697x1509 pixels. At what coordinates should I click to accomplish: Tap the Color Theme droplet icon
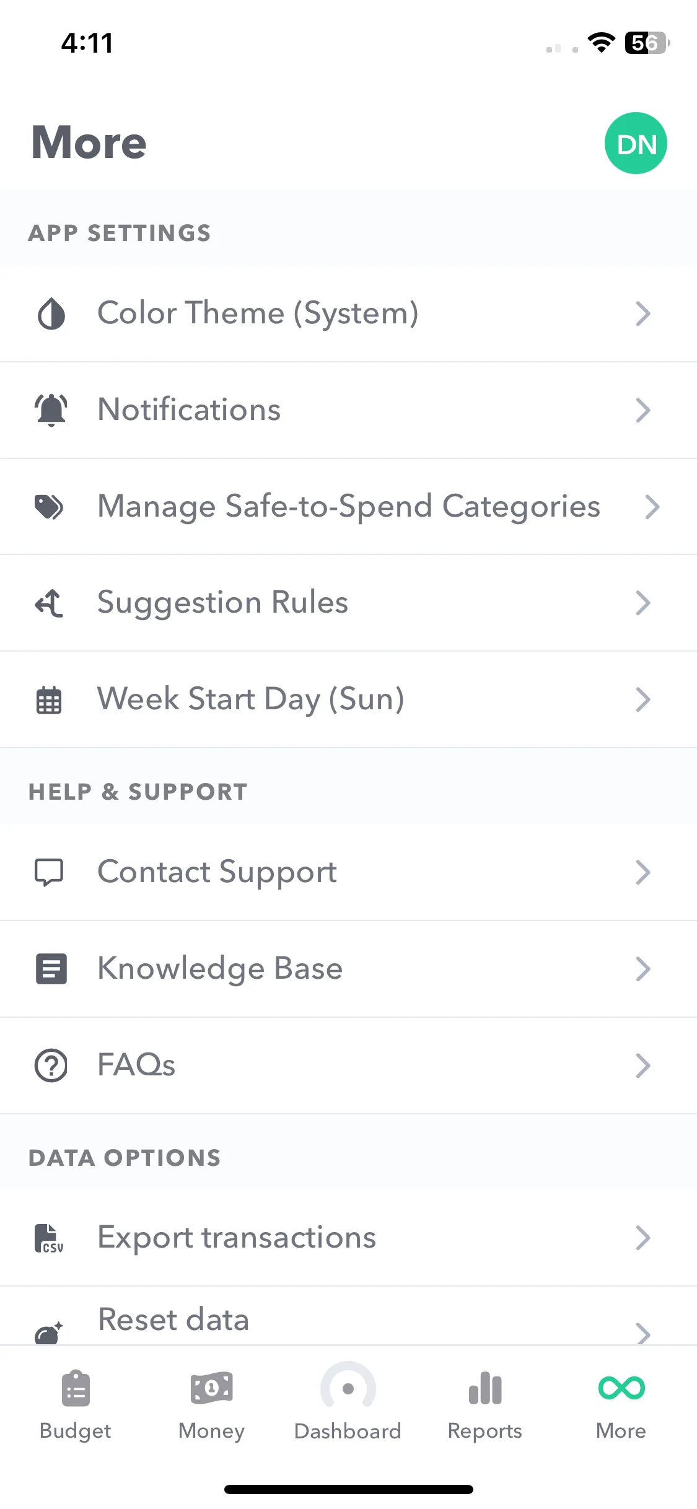pyautogui.click(x=51, y=314)
